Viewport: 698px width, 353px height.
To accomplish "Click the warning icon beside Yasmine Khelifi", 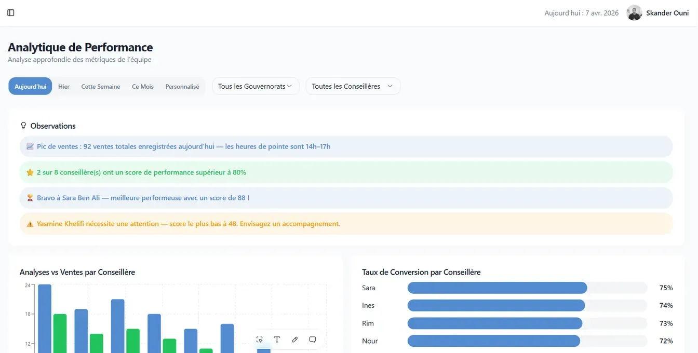I will point(30,224).
